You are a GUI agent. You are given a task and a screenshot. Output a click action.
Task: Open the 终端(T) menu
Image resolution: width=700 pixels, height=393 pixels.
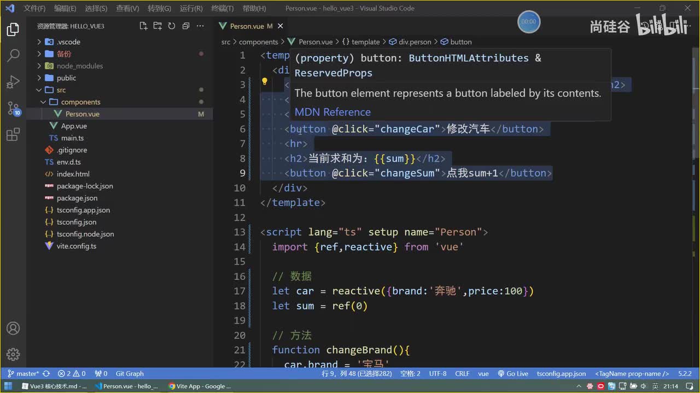(x=222, y=8)
